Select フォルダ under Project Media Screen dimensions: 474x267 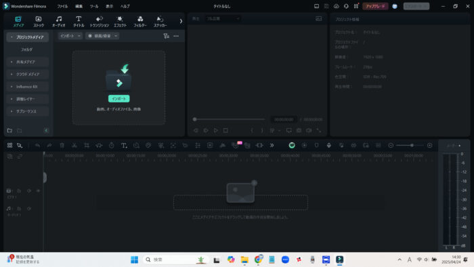pyautogui.click(x=27, y=49)
